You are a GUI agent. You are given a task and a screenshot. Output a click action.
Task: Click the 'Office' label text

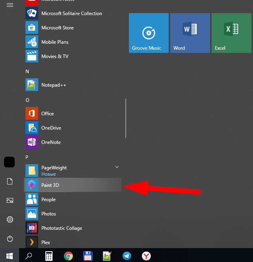click(47, 114)
